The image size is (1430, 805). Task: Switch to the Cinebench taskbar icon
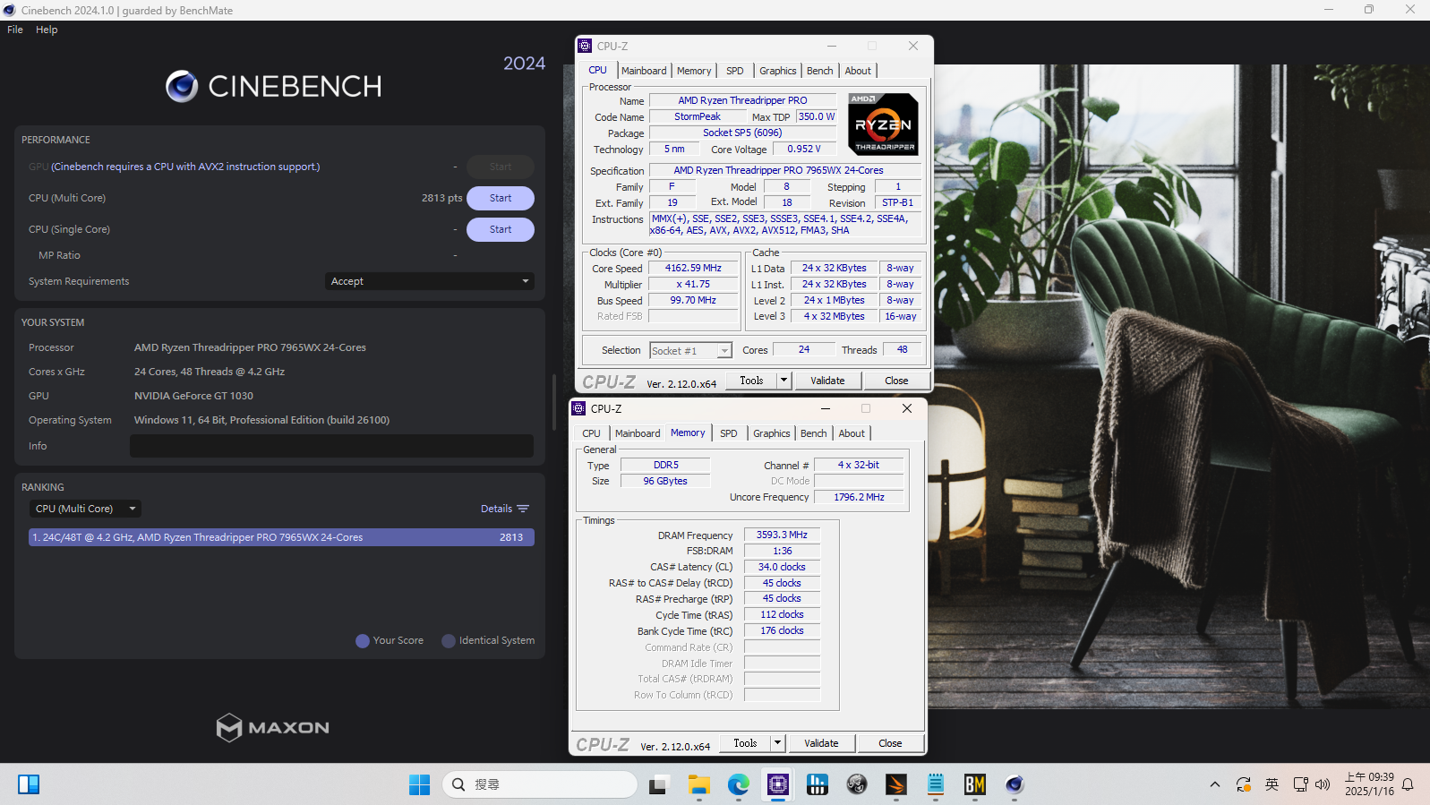(x=1015, y=784)
